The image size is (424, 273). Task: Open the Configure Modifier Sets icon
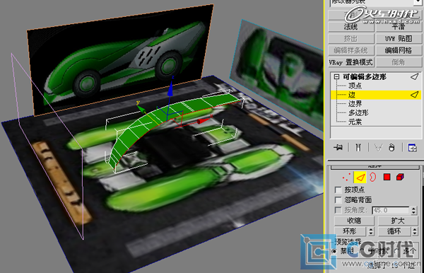pyautogui.click(x=412, y=148)
